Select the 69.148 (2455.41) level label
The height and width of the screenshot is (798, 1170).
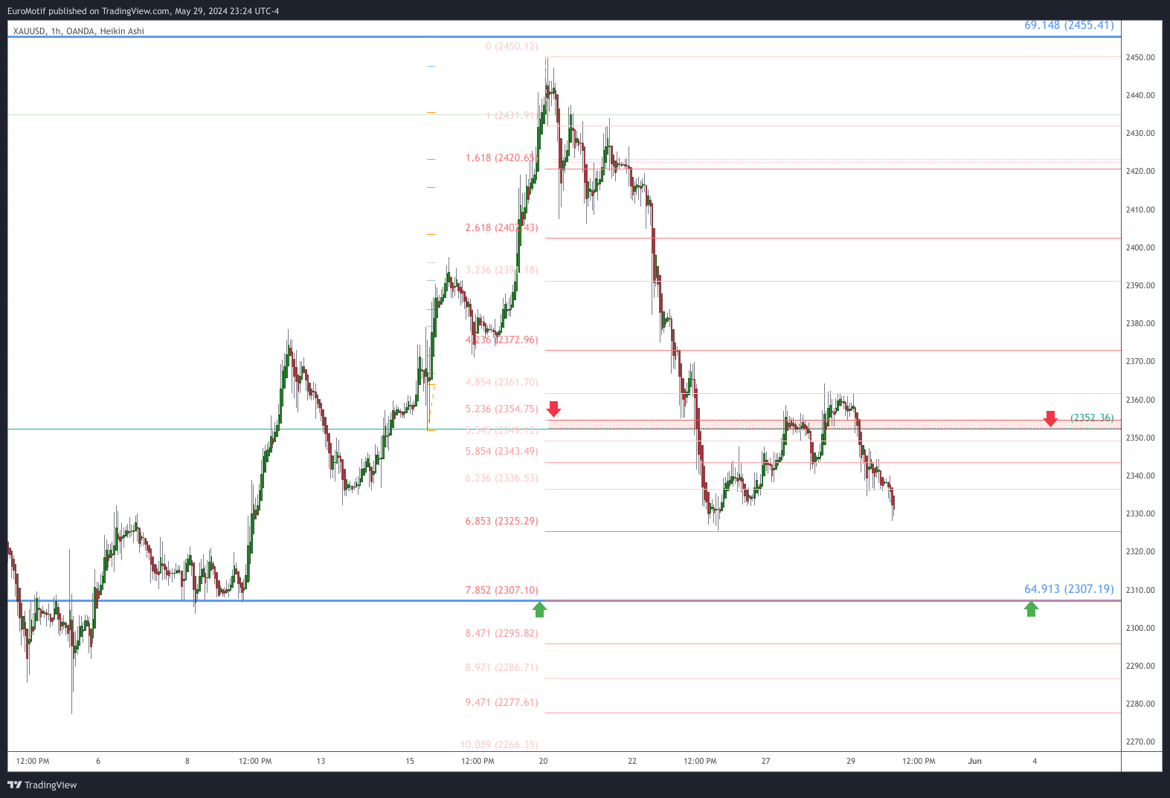point(1069,25)
